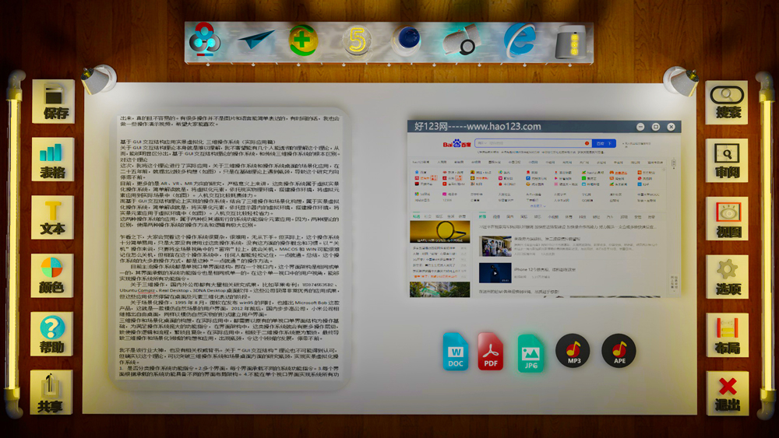Click the blue Baidu search button
This screenshot has height=438, width=779.
tap(605, 143)
